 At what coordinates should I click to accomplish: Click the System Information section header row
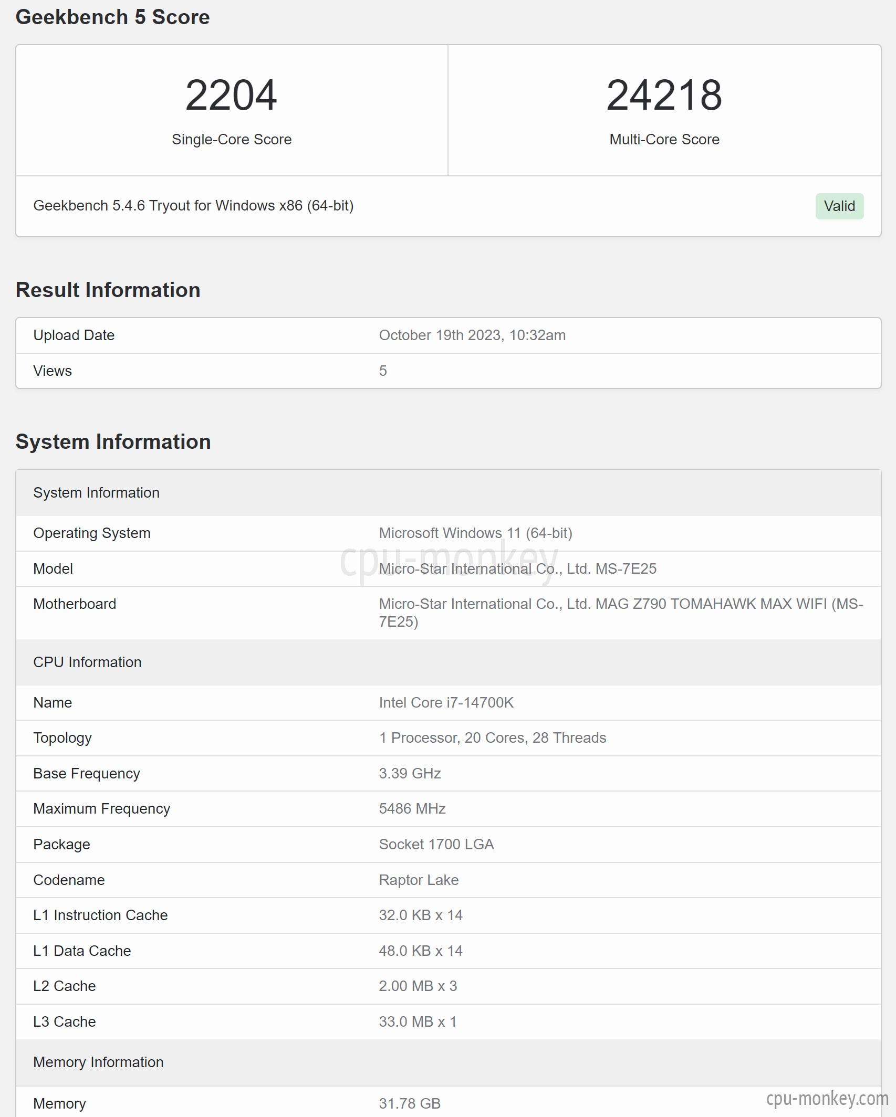448,492
